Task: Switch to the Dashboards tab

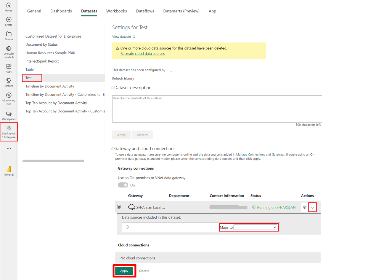Action: pyautogui.click(x=61, y=11)
